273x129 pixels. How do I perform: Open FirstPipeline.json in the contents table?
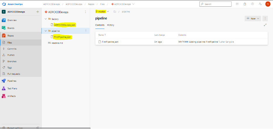tap(110, 42)
